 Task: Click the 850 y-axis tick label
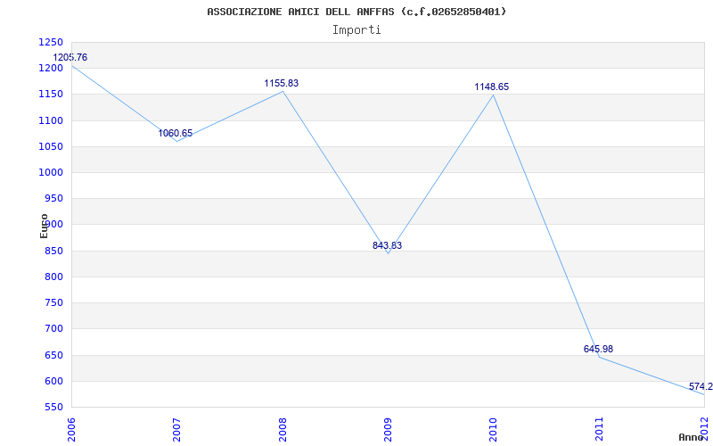(53, 251)
